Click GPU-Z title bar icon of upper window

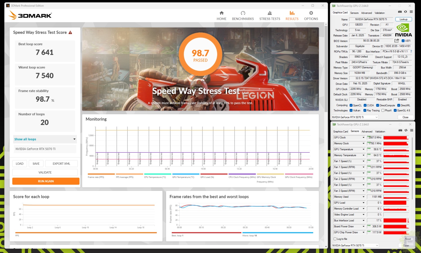[x=334, y=6]
